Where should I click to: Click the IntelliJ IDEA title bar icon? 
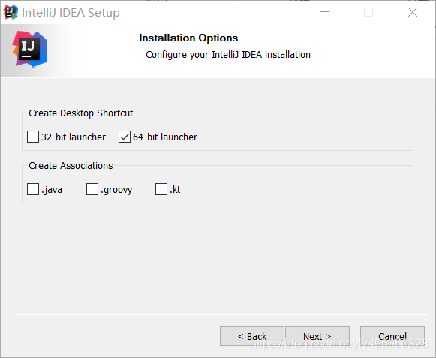[11, 12]
